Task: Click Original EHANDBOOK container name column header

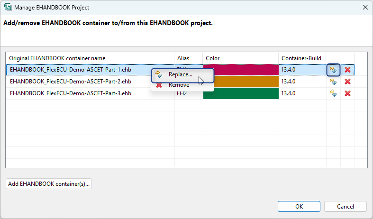Action: click(57, 58)
